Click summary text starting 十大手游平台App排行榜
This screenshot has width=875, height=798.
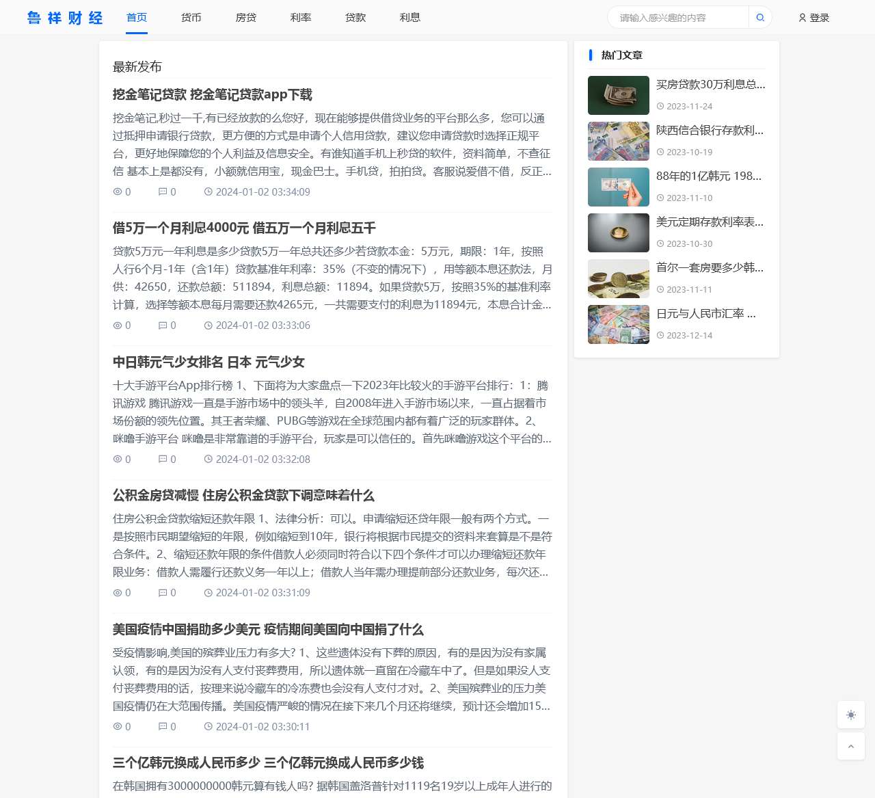pyautogui.click(x=333, y=412)
